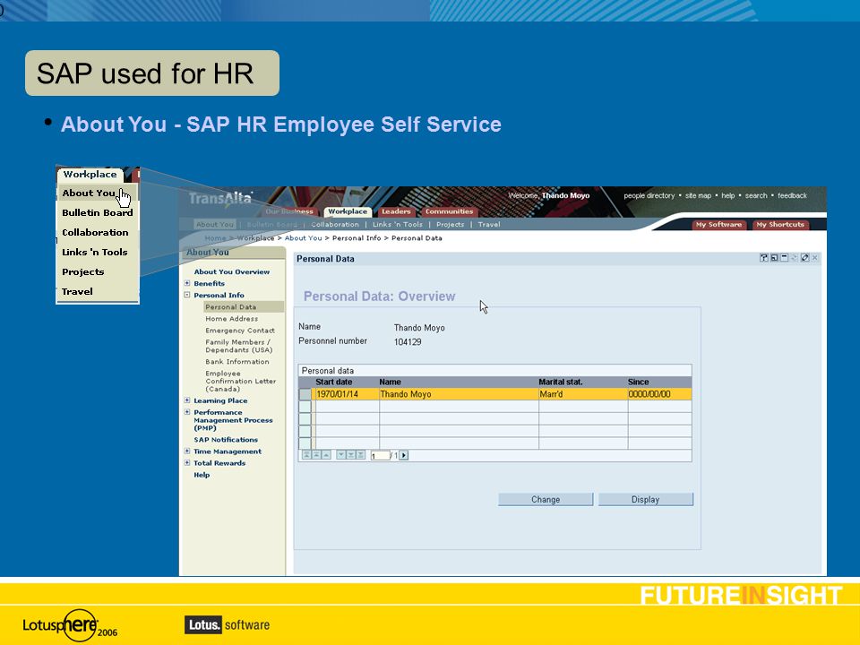Open Projects in the portal sub-navigation bar
This screenshot has width=860, height=645.
(x=451, y=224)
